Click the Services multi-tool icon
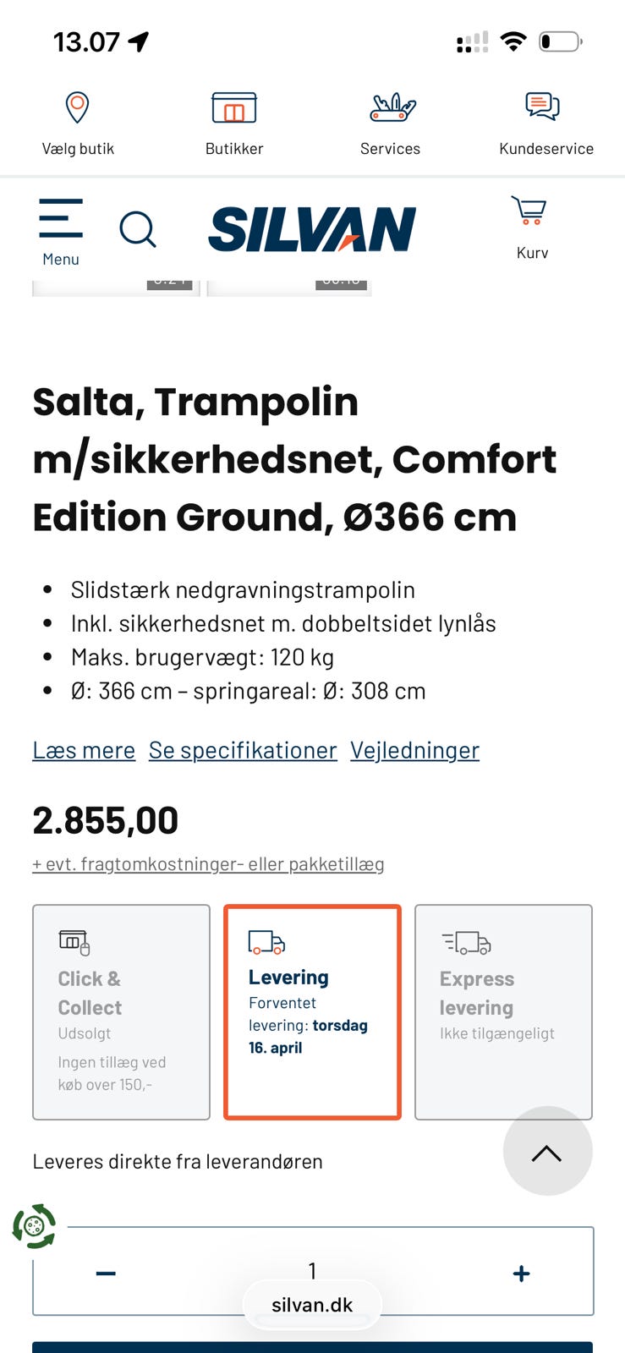The image size is (625, 1353). click(x=390, y=108)
